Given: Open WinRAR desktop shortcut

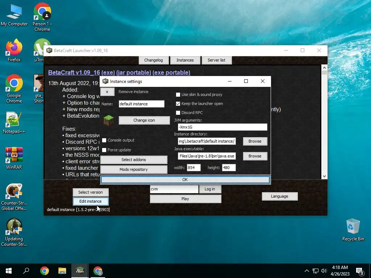Looking at the screenshot, I should click(x=14, y=158).
